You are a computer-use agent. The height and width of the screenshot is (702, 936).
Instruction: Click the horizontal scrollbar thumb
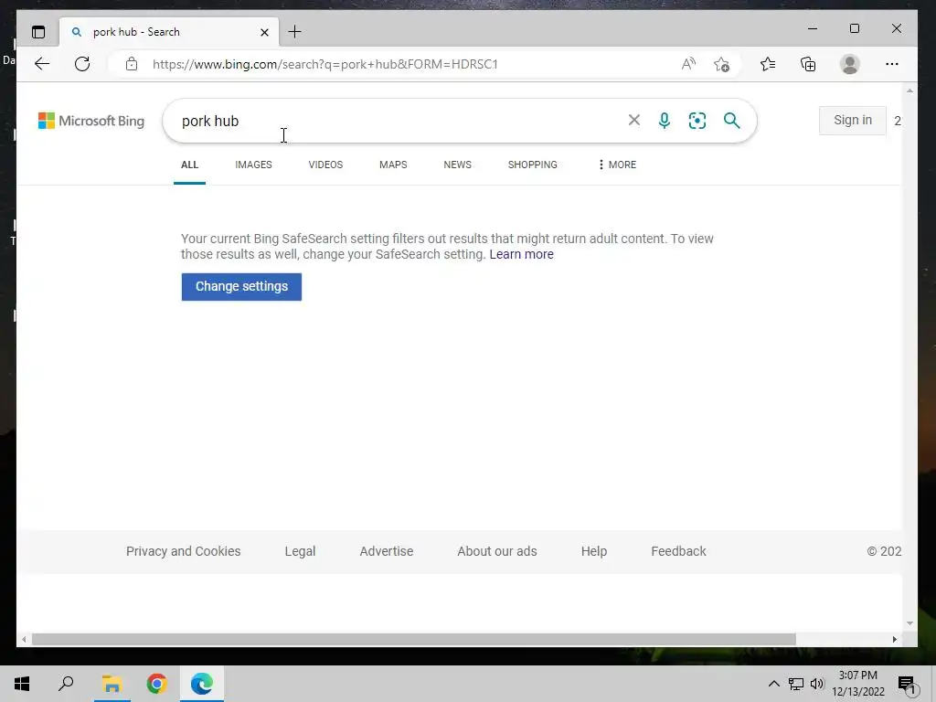coord(414,639)
